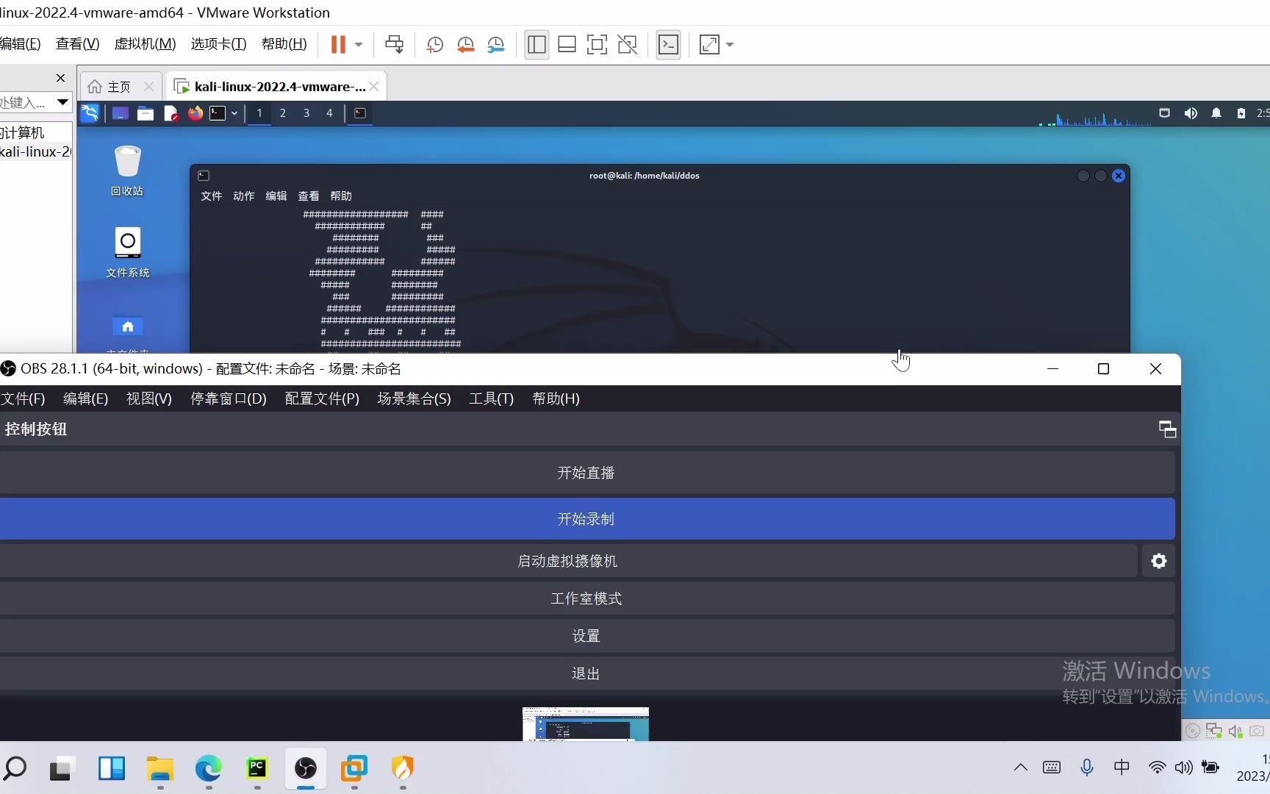Screen dimensions: 1270x794
Task: Open the VMware 选项卡(T) menu
Action: click(x=218, y=44)
